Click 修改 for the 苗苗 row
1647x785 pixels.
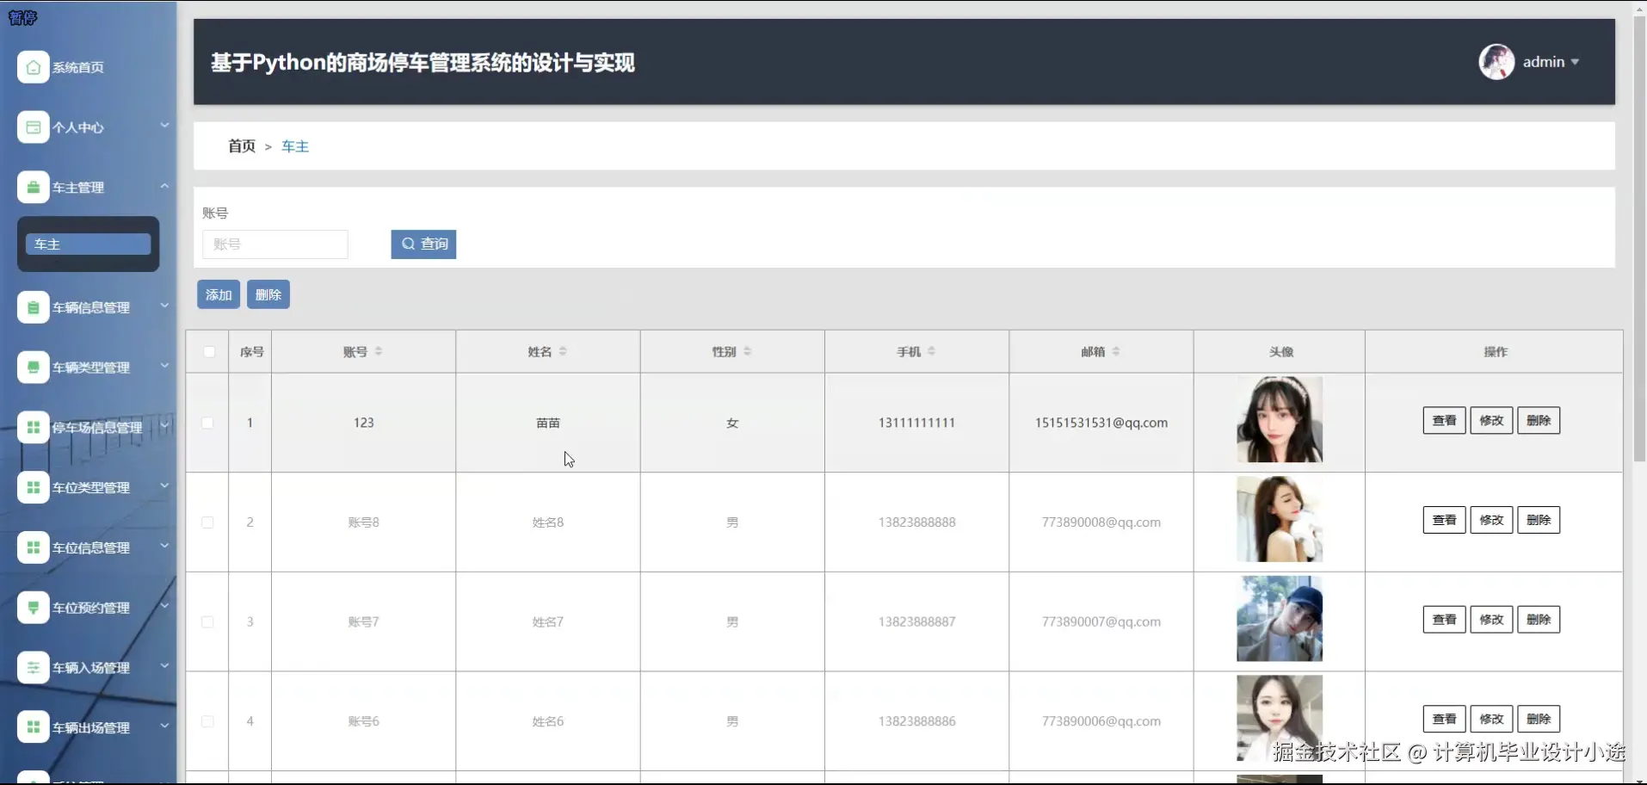click(1491, 420)
